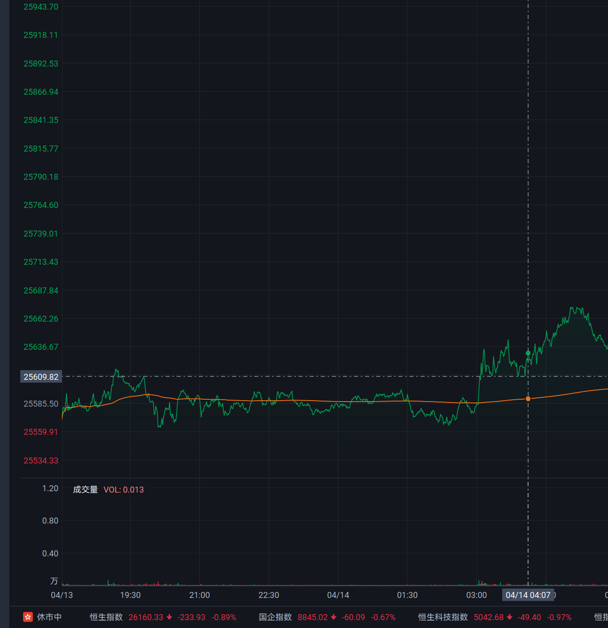Click the 21:00 time axis label
Screen dimensions: 608x628
click(x=200, y=595)
